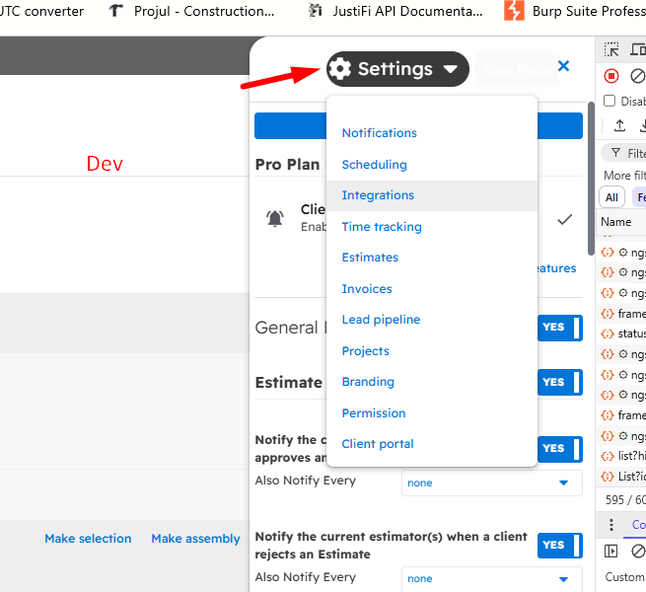
Task: Click the settings panel scrollbar
Action: coord(591,179)
